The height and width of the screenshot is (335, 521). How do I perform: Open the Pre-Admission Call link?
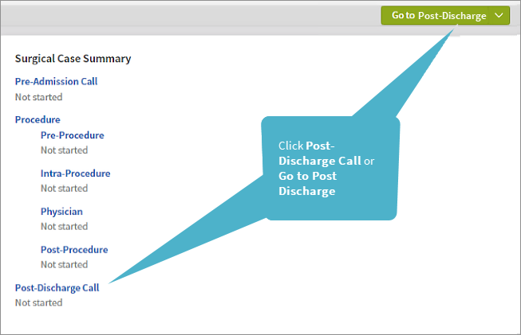(56, 81)
